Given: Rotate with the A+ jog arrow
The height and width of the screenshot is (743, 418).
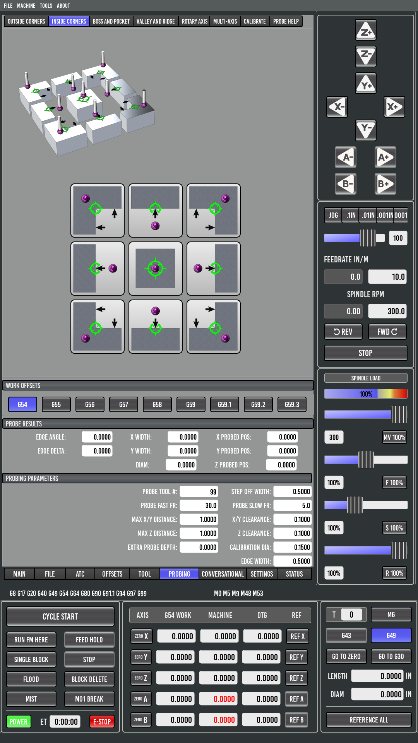Looking at the screenshot, I should [385, 157].
